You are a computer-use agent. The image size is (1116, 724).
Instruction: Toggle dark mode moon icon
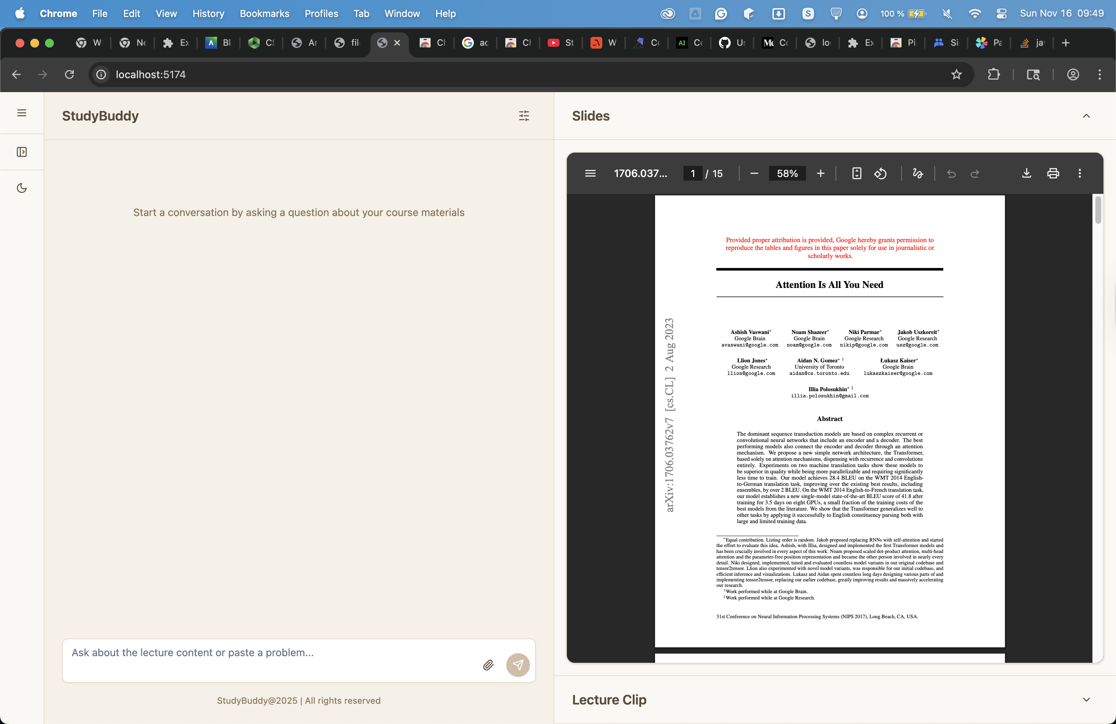[21, 188]
